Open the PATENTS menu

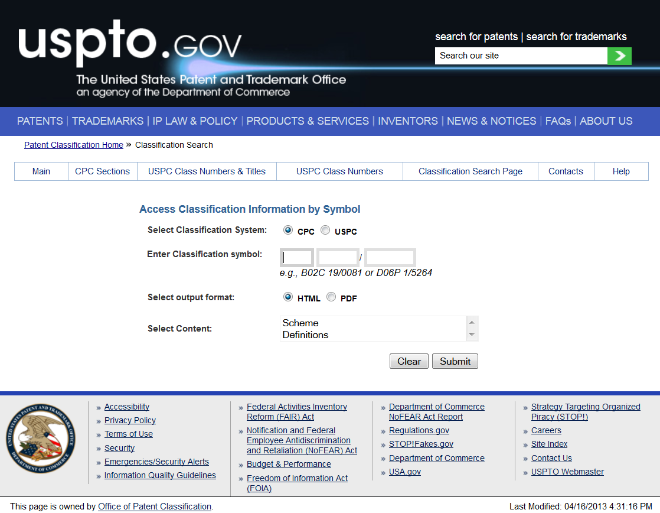click(40, 121)
